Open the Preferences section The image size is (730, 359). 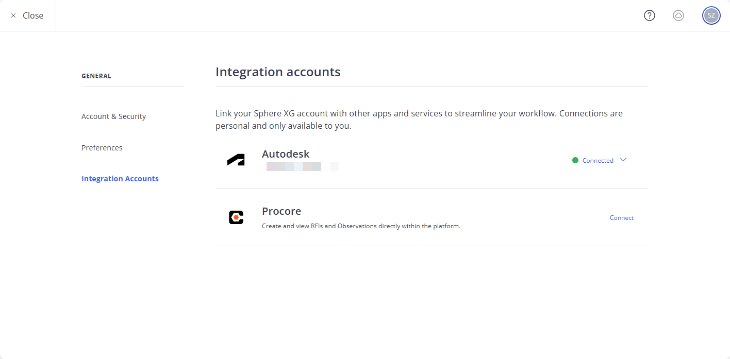pyautogui.click(x=102, y=148)
